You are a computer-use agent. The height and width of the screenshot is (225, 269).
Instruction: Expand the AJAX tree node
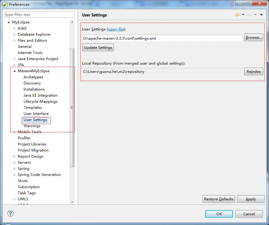point(14,28)
